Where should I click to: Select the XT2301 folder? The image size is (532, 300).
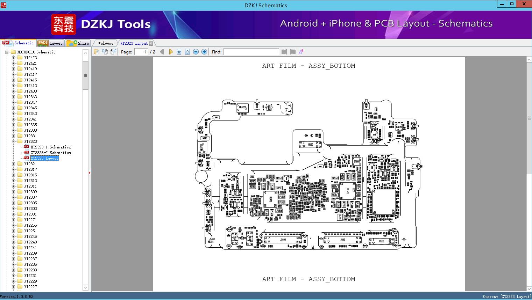[x=30, y=214]
